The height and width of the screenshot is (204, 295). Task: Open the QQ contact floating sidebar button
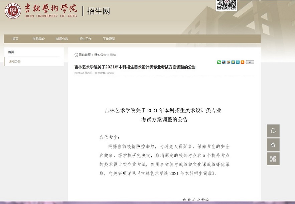[273, 131]
